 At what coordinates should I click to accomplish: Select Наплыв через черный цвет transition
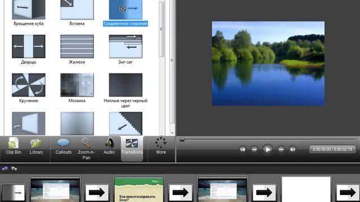tap(125, 85)
